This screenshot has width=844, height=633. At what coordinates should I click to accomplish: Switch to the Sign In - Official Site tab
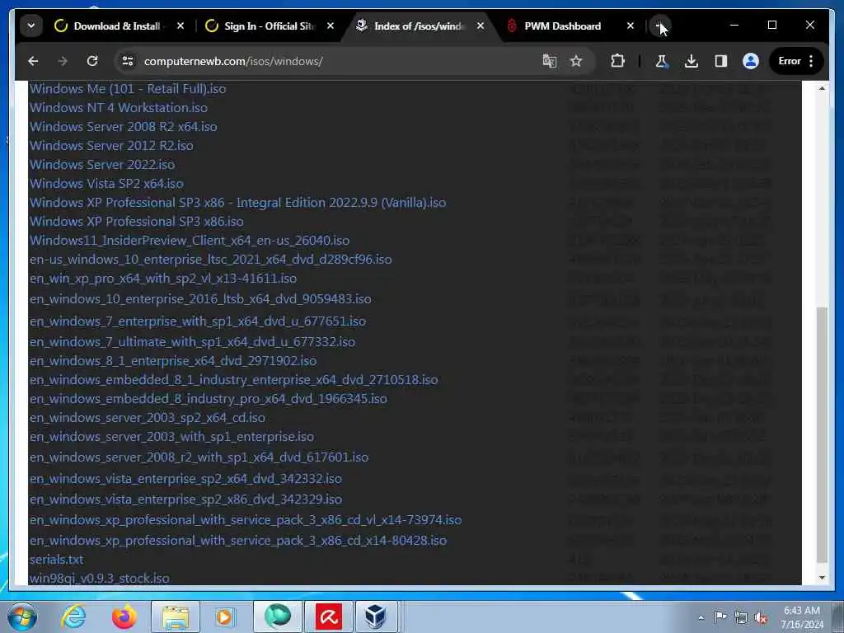(x=270, y=26)
